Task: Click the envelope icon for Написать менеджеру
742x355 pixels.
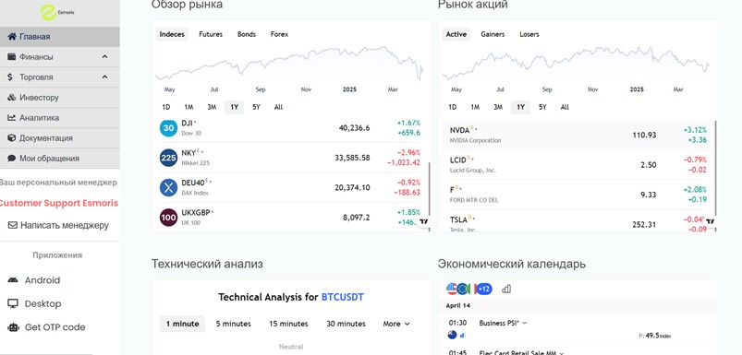Action: pos(13,226)
